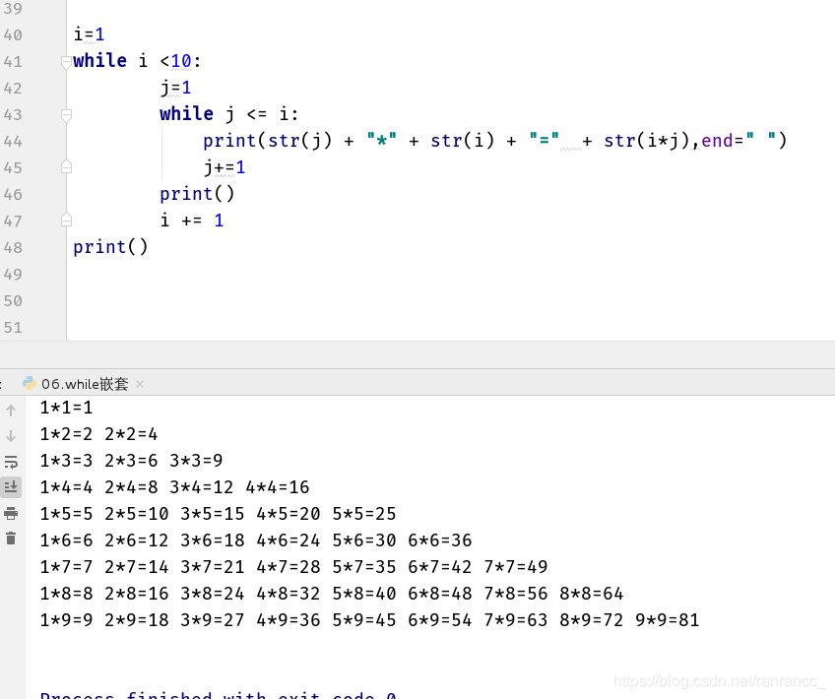835x699 pixels.
Task: Click print() on line 48
Action: click(110, 247)
